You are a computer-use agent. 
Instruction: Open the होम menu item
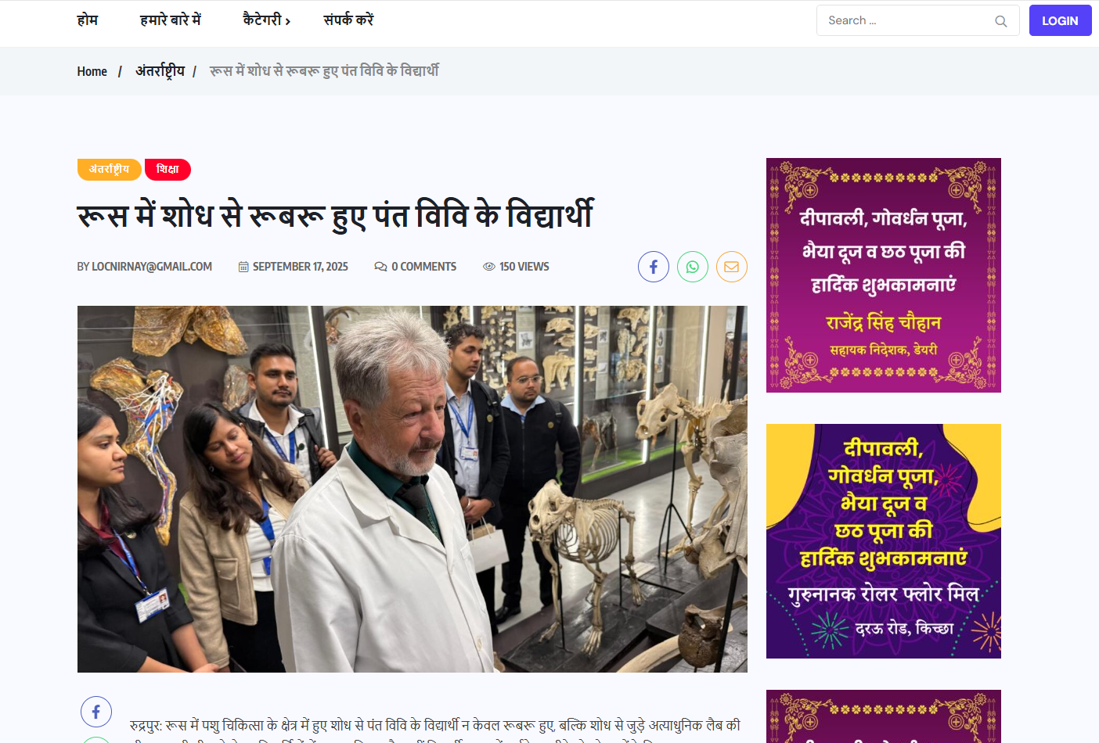[88, 20]
